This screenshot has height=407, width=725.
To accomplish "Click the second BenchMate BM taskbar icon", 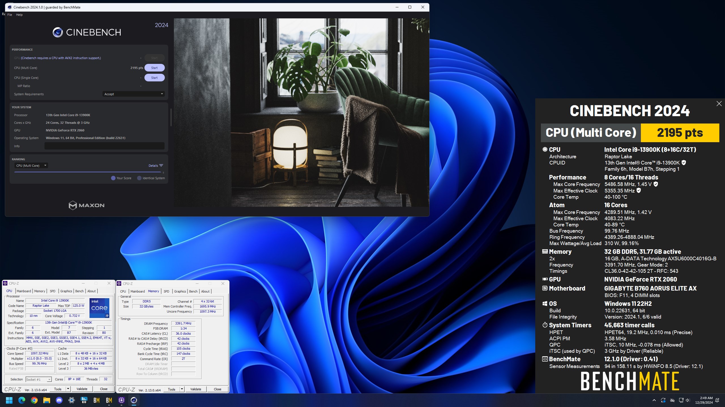I will pos(109,400).
